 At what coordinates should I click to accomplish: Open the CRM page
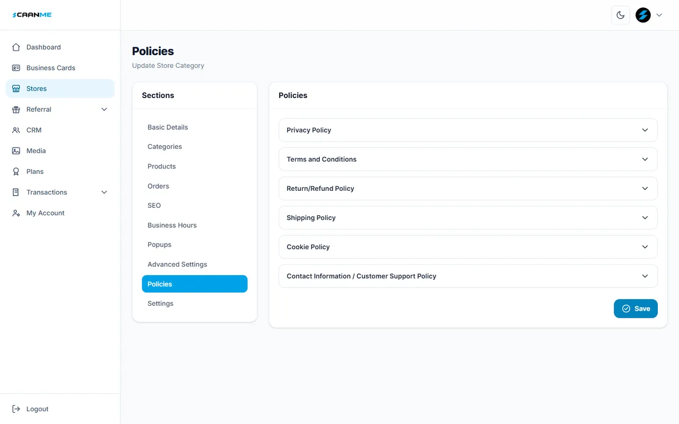pyautogui.click(x=60, y=130)
